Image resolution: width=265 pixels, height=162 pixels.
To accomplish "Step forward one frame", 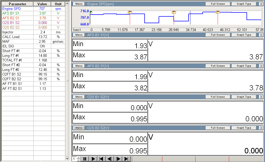I will click(x=118, y=159).
